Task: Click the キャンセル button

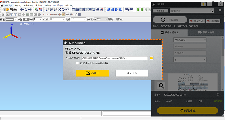Action: point(132,73)
